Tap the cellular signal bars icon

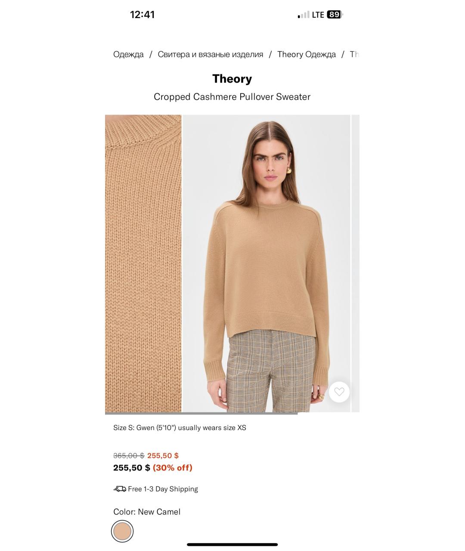coord(304,15)
